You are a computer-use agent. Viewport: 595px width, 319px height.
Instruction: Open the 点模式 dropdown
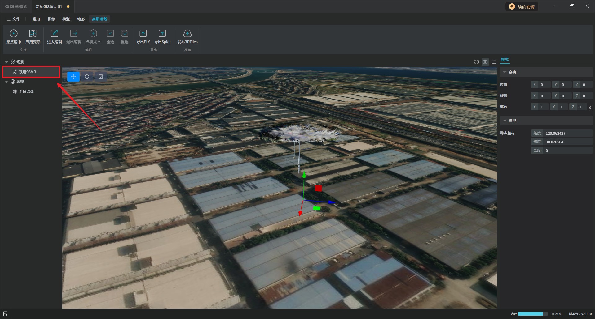click(x=93, y=42)
